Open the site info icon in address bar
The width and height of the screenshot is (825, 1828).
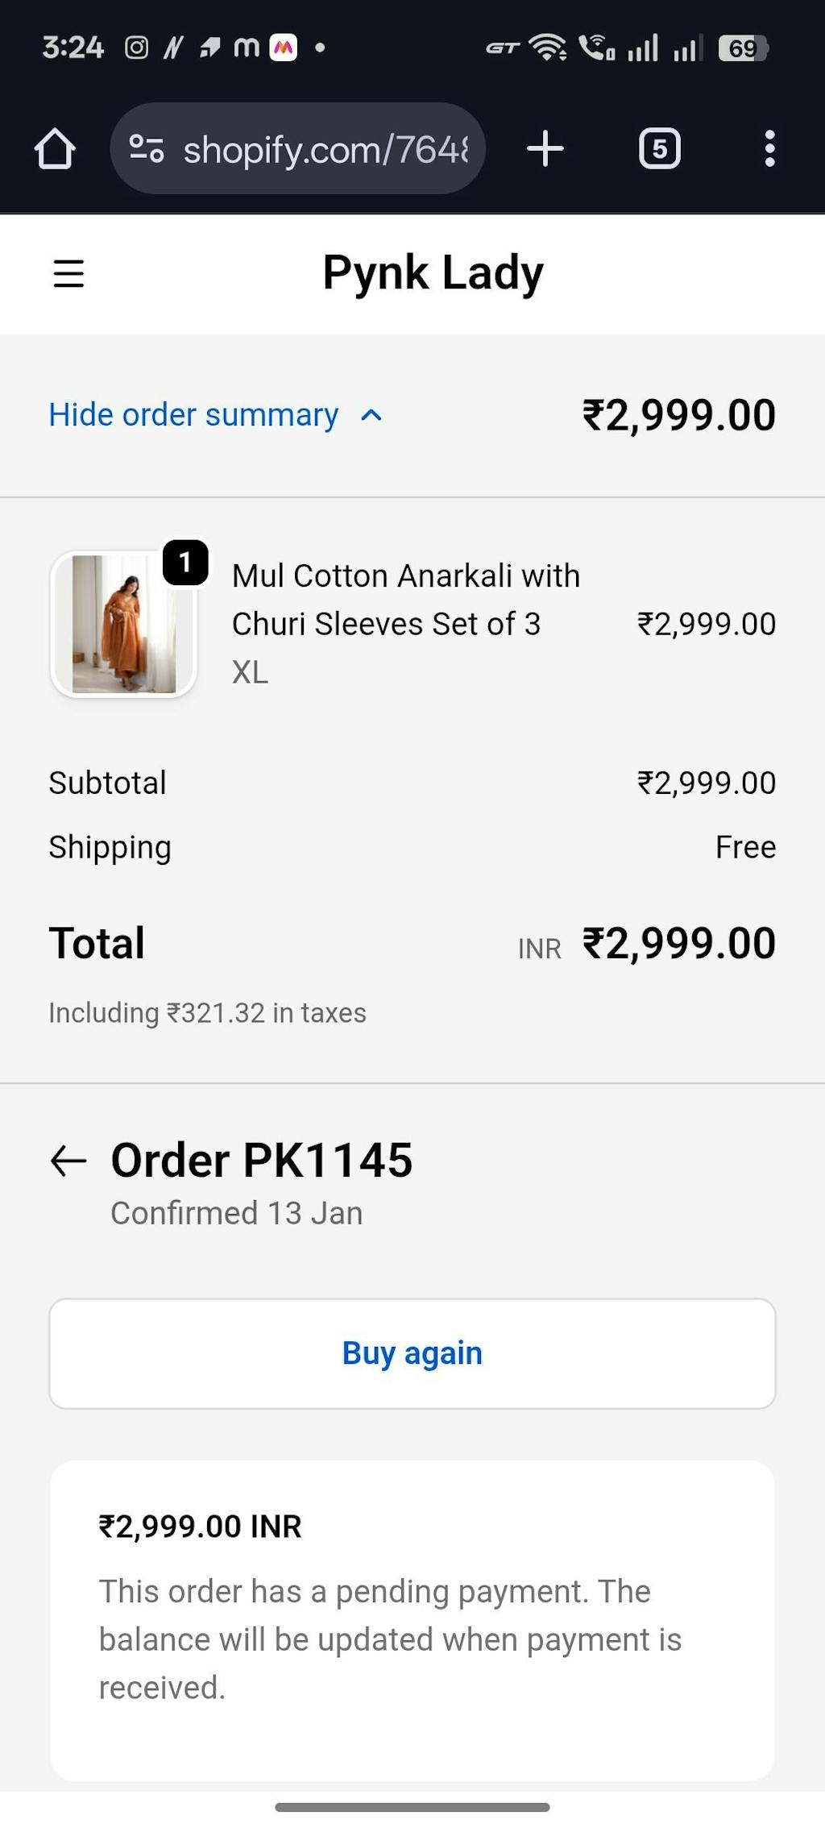(147, 149)
